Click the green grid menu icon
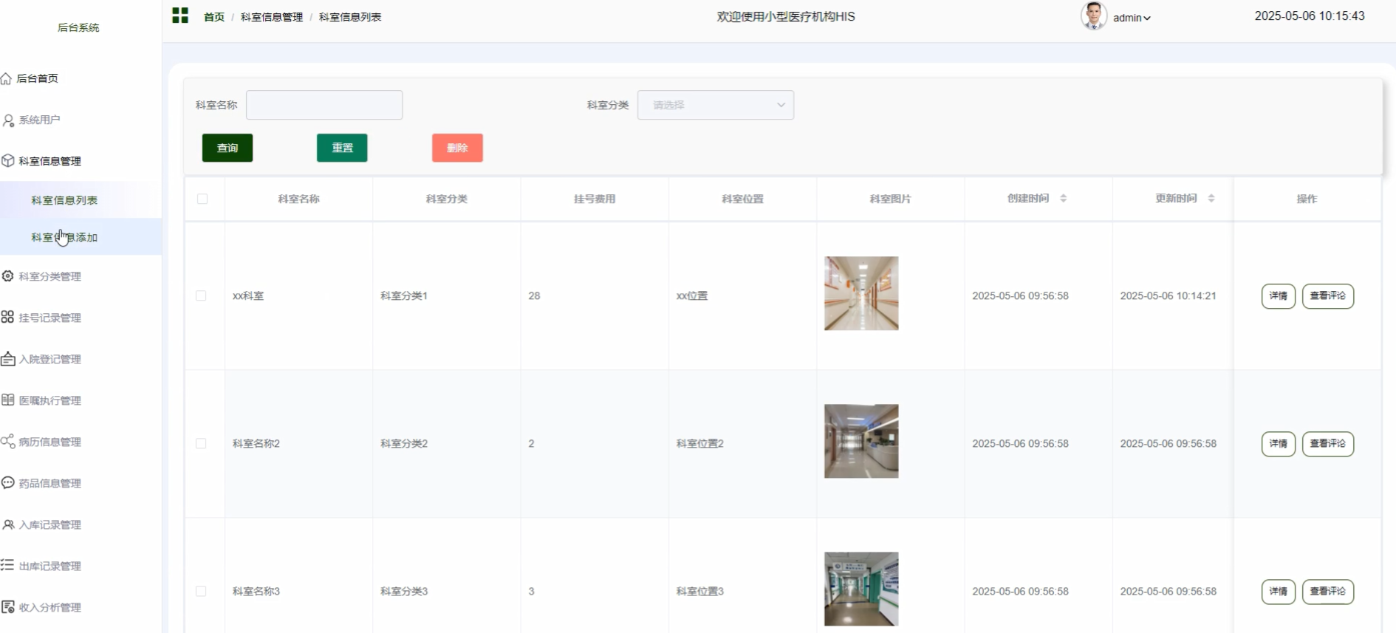Viewport: 1396px width, 633px height. tap(180, 16)
